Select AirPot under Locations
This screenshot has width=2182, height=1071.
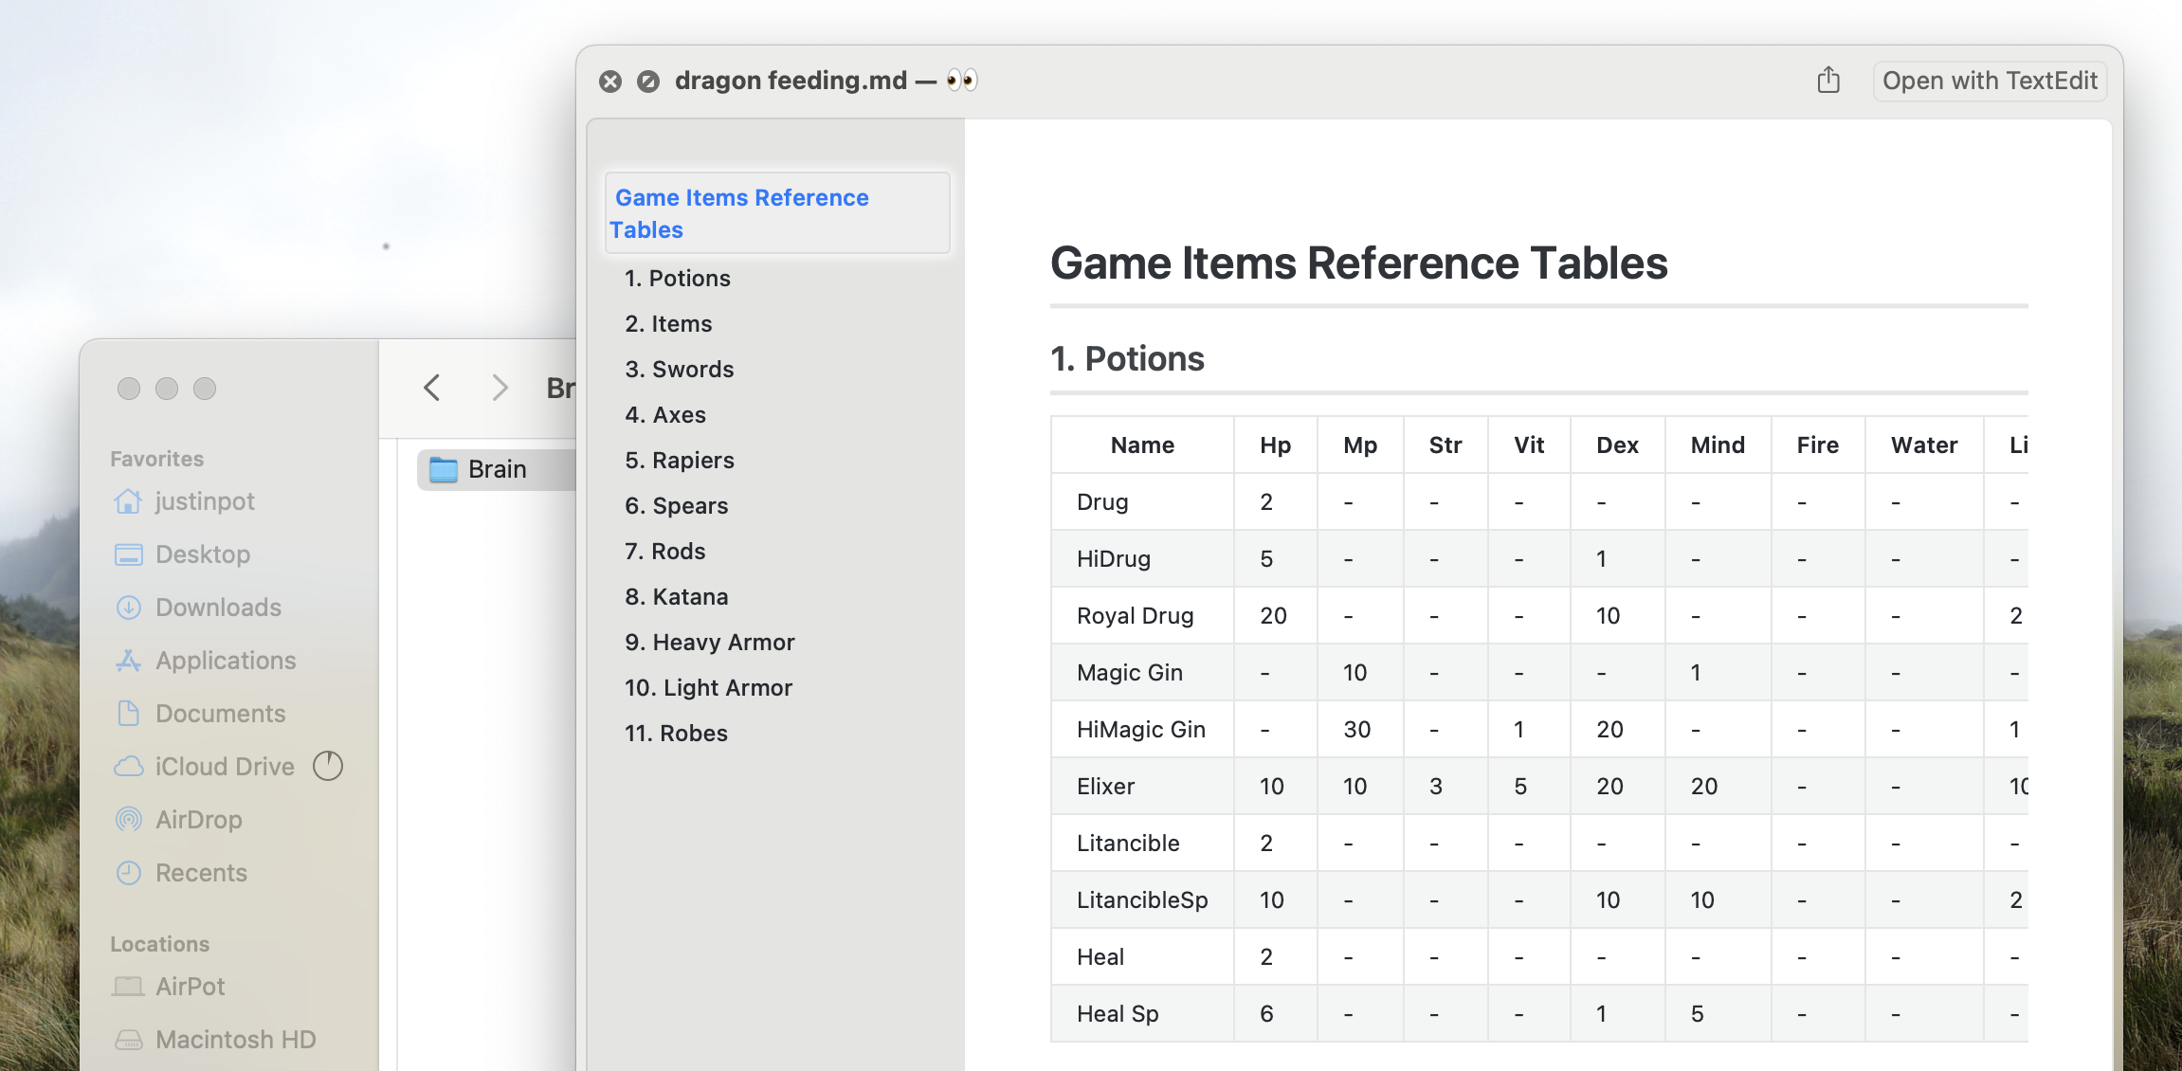168,987
